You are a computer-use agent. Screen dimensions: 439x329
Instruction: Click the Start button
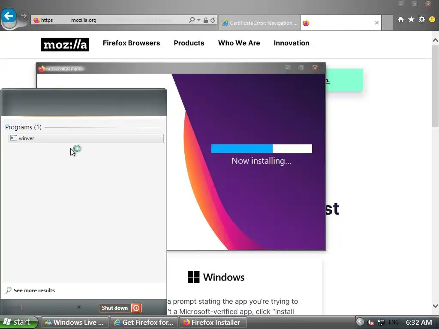pyautogui.click(x=18, y=322)
